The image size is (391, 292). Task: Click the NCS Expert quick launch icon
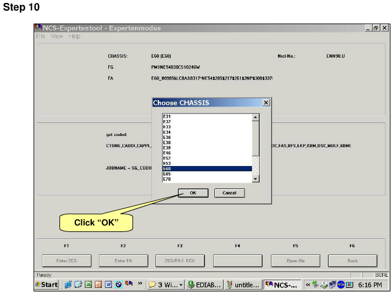(129, 284)
